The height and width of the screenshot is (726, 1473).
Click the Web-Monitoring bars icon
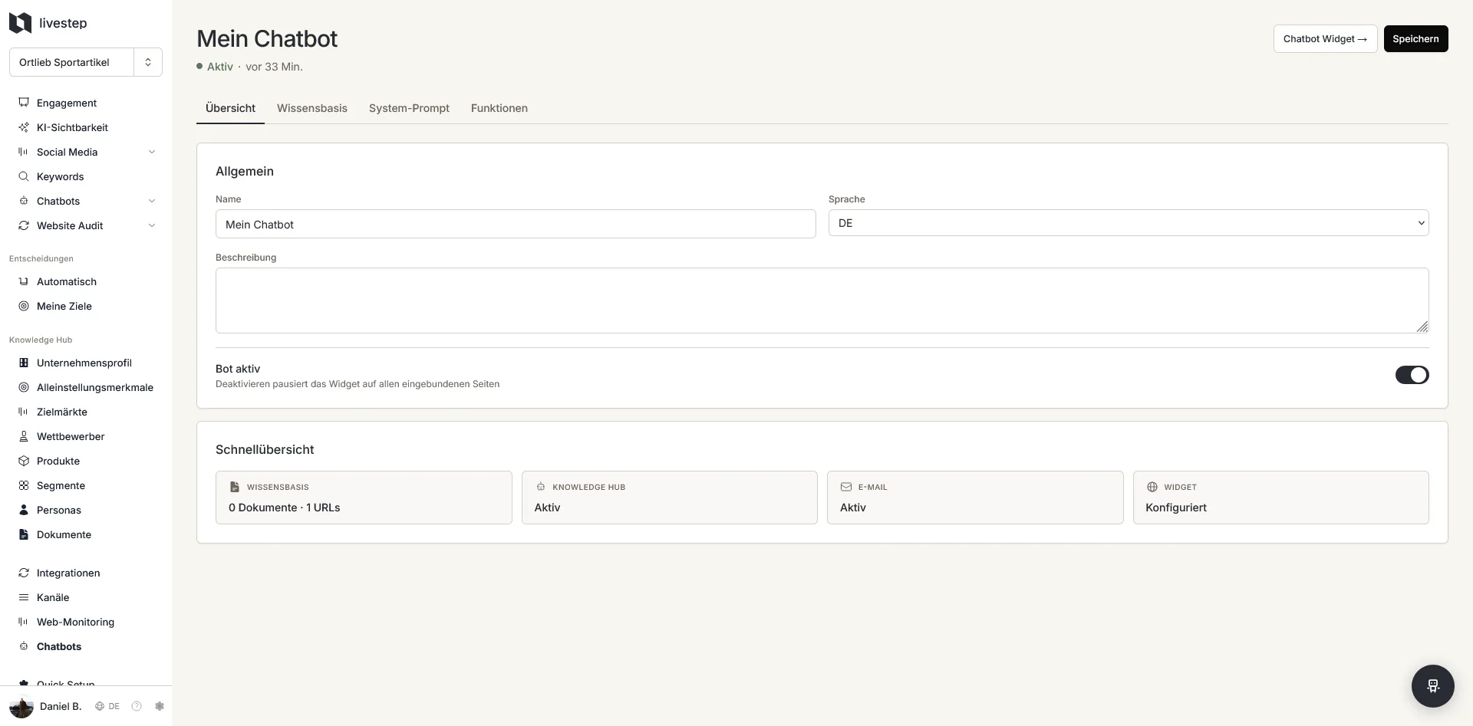point(24,622)
